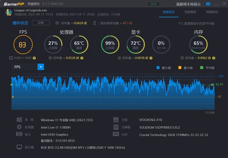This screenshot has width=228, height=158.
Task: Click the help icon beside 0.0038 度
Action: tap(151, 58)
